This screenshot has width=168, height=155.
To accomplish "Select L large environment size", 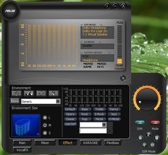I will pyautogui.click(x=45, y=117).
